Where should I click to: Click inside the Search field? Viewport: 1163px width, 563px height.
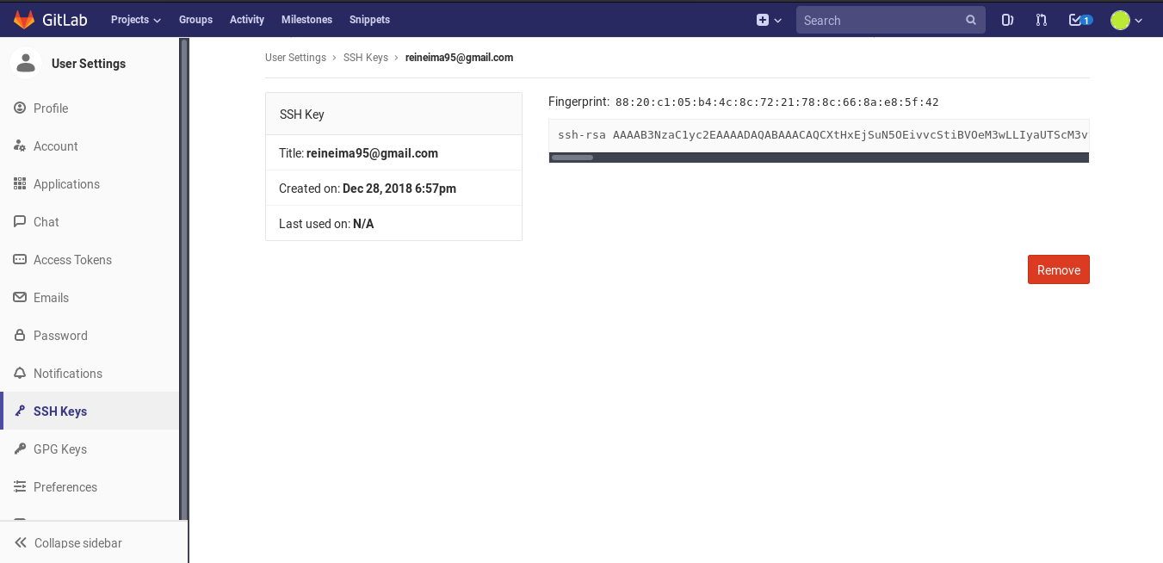[x=878, y=19]
